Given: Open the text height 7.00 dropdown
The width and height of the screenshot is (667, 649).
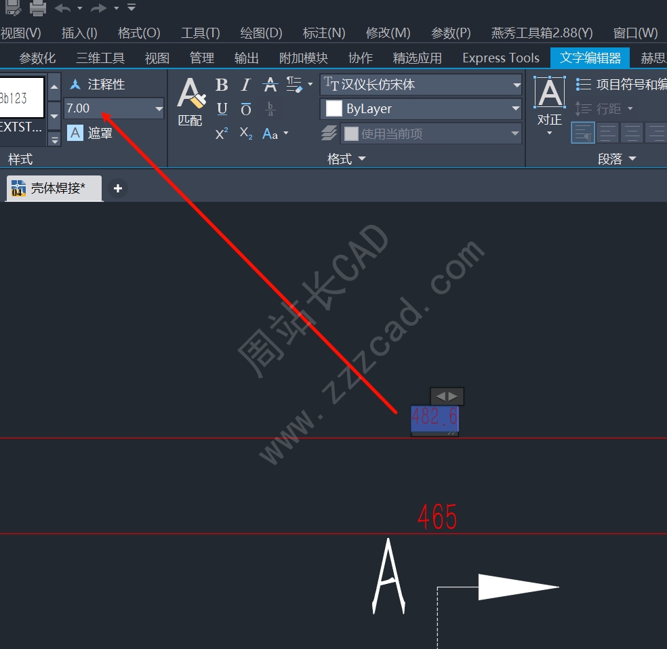Looking at the screenshot, I should [159, 108].
